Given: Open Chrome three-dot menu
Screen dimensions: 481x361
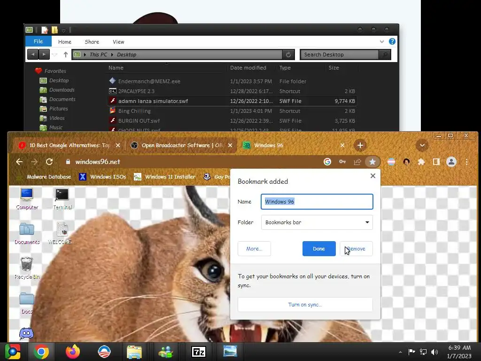Looking at the screenshot, I should click(466, 162).
